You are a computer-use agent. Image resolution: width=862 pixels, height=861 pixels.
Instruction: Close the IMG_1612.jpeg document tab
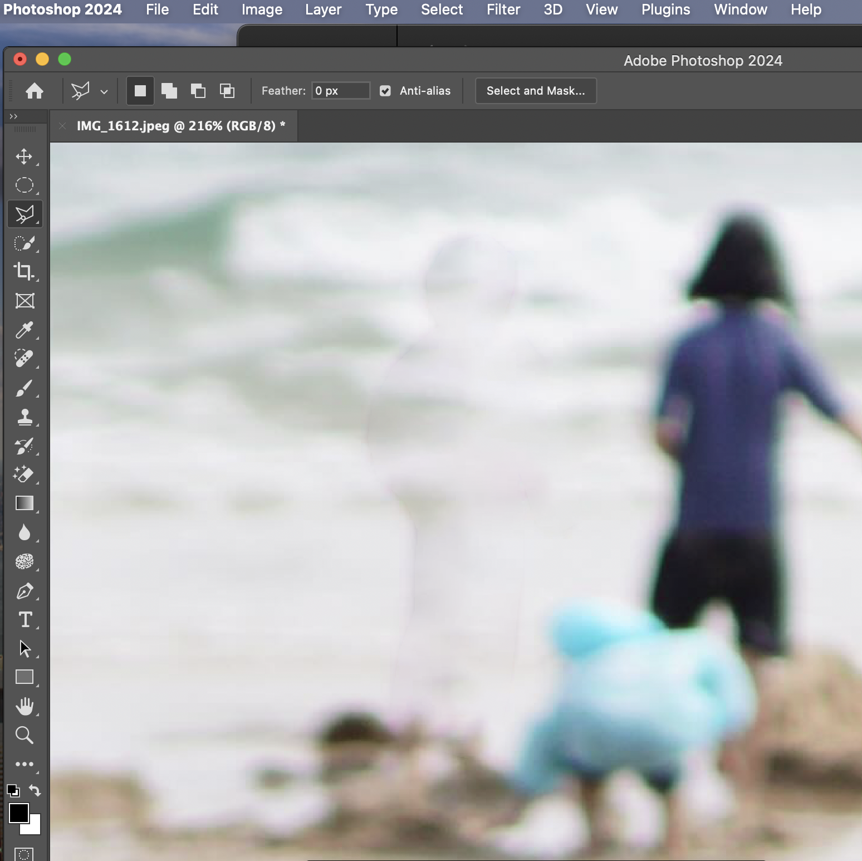click(x=62, y=126)
